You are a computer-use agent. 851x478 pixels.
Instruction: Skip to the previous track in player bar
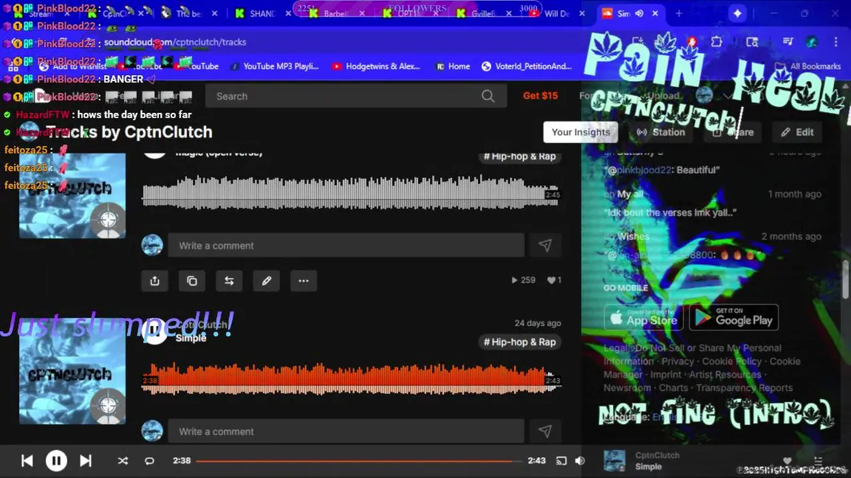27,461
